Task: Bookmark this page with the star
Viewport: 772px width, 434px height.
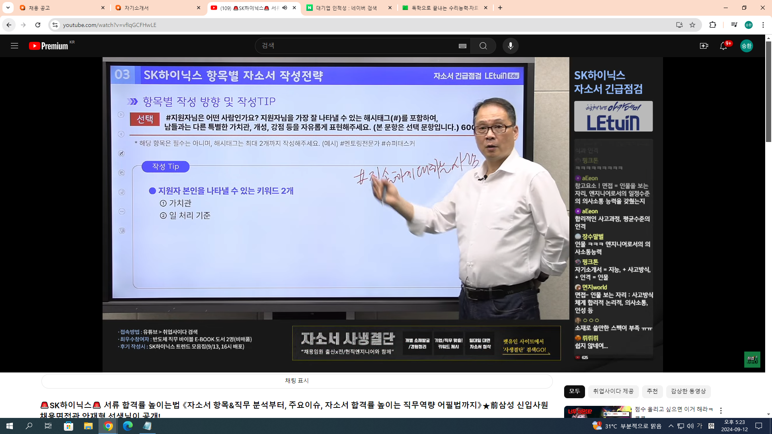Action: click(x=692, y=25)
